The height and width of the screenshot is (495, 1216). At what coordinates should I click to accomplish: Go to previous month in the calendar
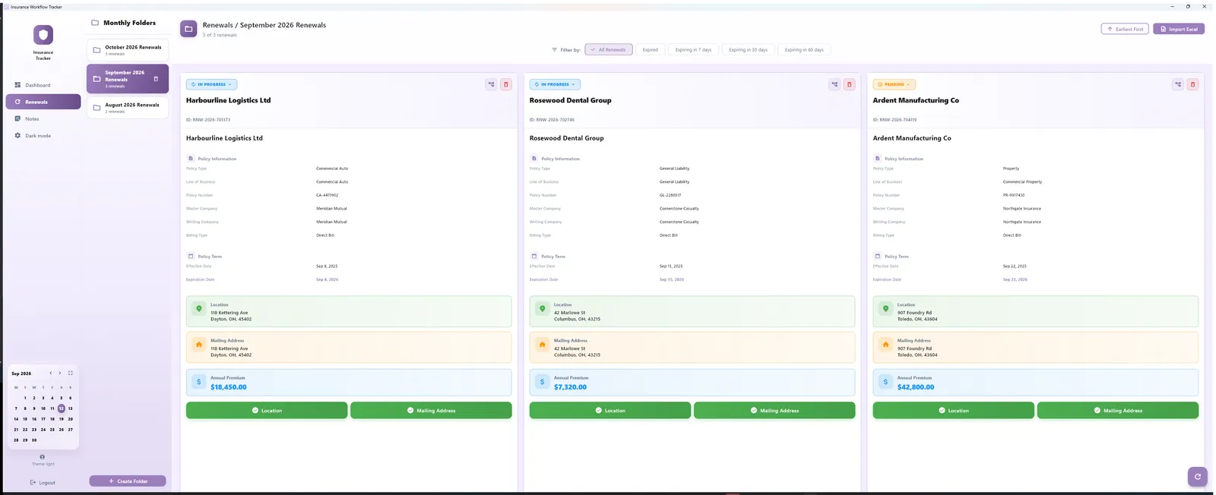[x=51, y=374]
